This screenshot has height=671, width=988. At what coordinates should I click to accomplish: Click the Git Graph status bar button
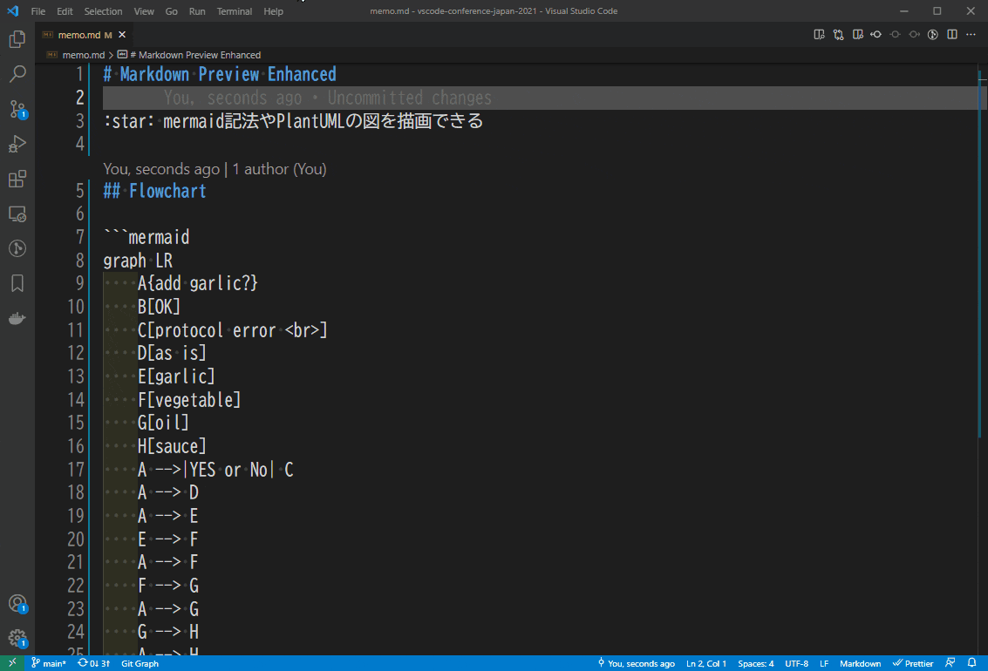point(140,663)
